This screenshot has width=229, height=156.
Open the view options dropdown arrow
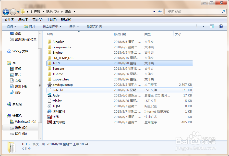203,27
